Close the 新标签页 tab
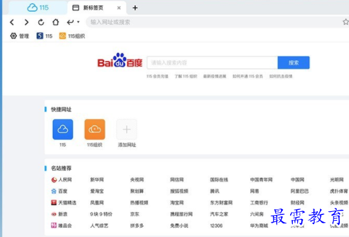The width and height of the screenshot is (349, 237). [119, 8]
